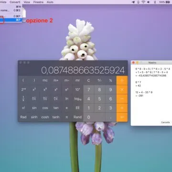The height and width of the screenshot is (172, 172).
Task: Open the Vista menu
Action: point(3,2)
